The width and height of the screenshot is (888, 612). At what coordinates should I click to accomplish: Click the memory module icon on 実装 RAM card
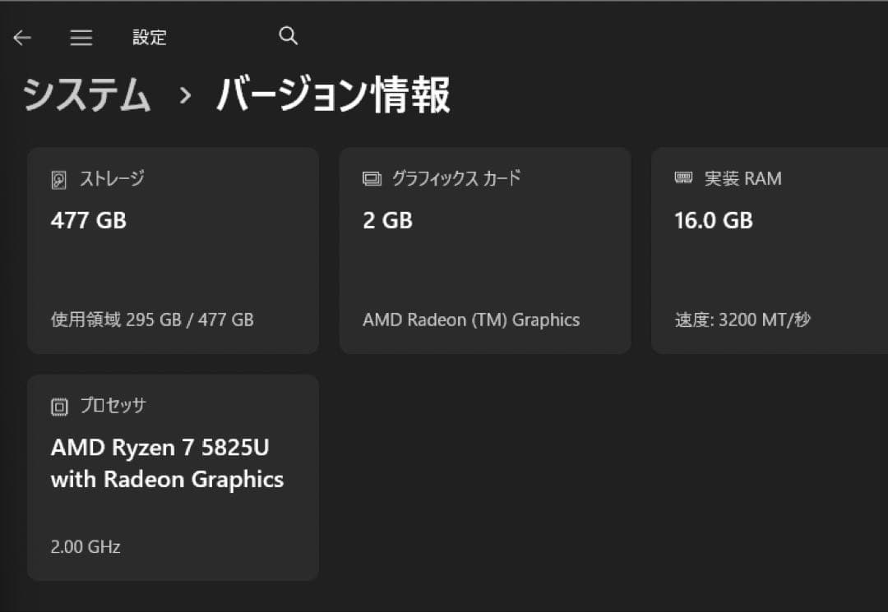click(684, 177)
